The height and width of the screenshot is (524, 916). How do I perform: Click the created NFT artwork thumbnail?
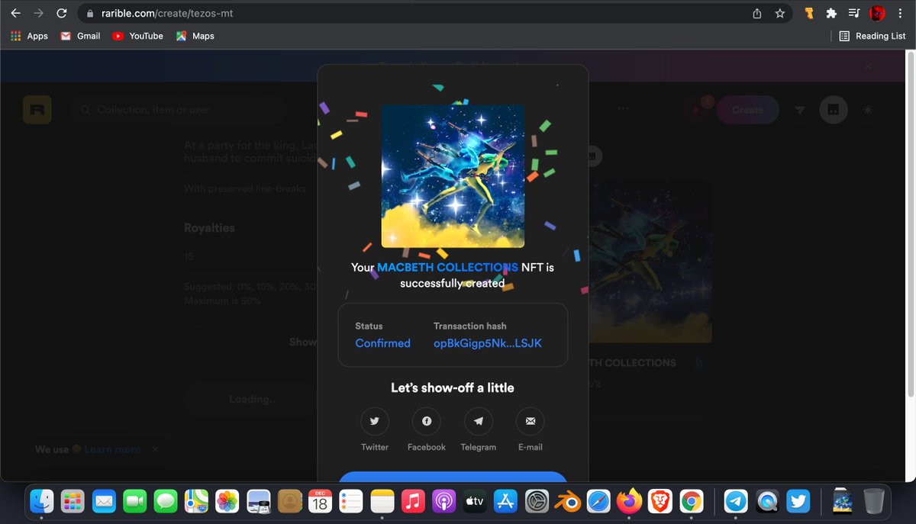[453, 176]
